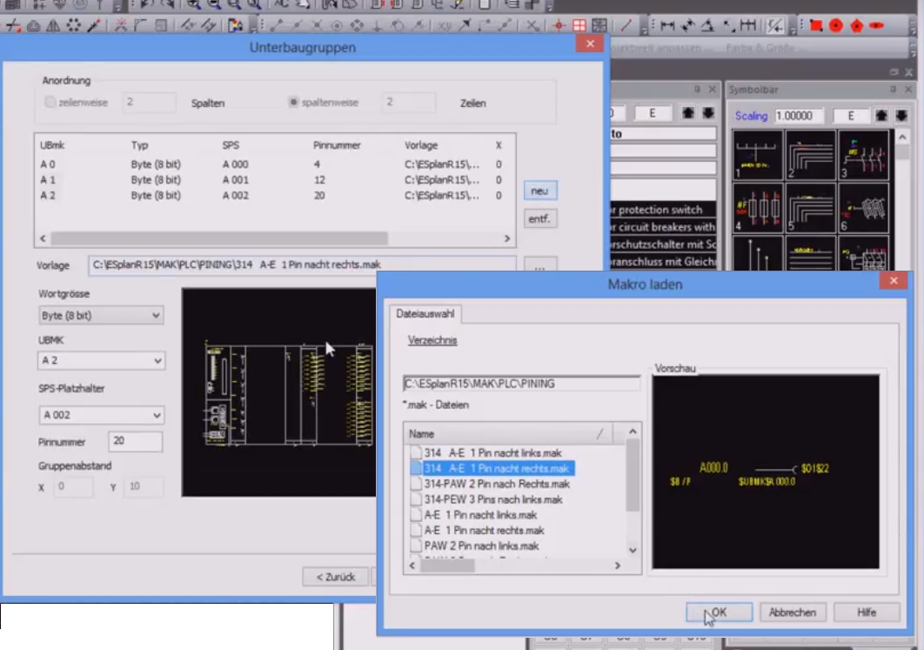Pick the fuse symbol numbered 4
This screenshot has width=924, height=650.
[758, 207]
